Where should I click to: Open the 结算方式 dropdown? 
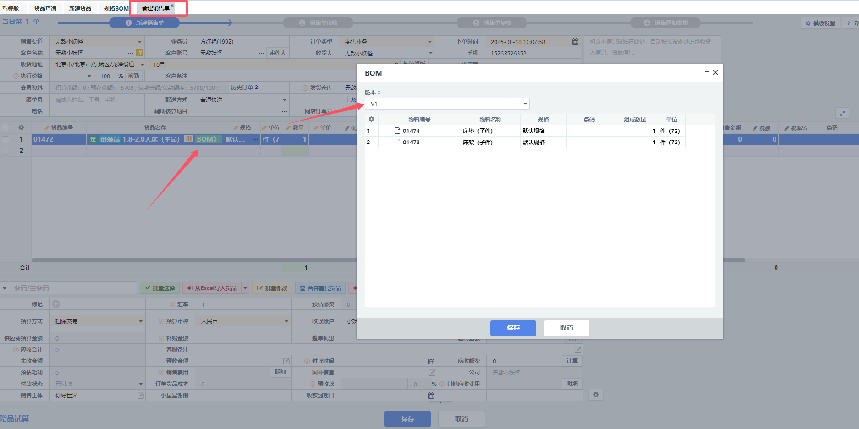pos(141,321)
